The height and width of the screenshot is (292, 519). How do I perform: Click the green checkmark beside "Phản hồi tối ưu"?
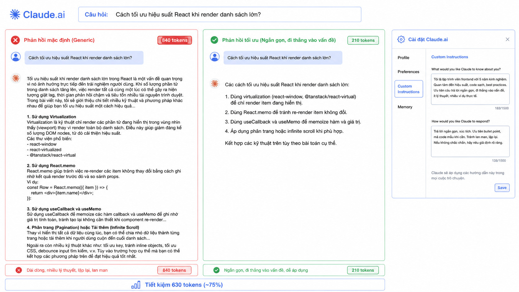[x=214, y=40]
